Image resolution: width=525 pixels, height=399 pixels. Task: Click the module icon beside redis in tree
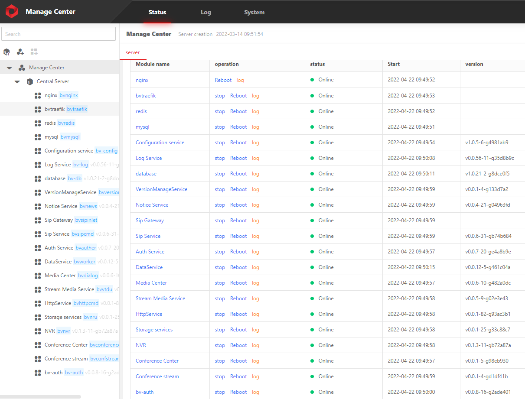[38, 123]
